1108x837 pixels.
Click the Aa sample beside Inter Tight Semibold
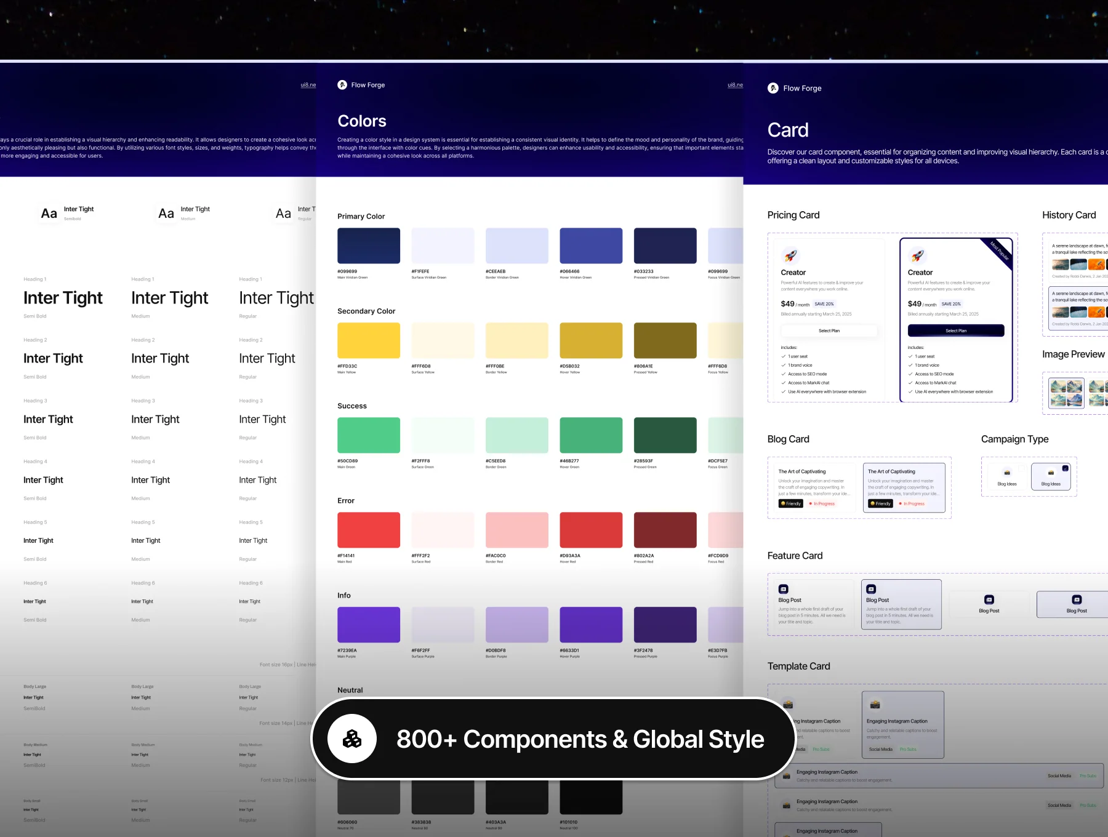49,214
